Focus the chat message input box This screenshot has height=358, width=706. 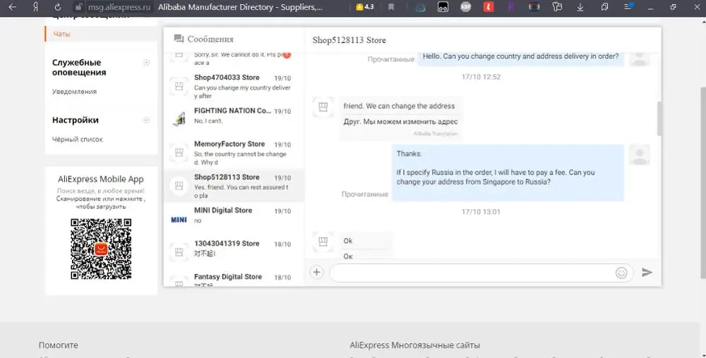(x=473, y=273)
